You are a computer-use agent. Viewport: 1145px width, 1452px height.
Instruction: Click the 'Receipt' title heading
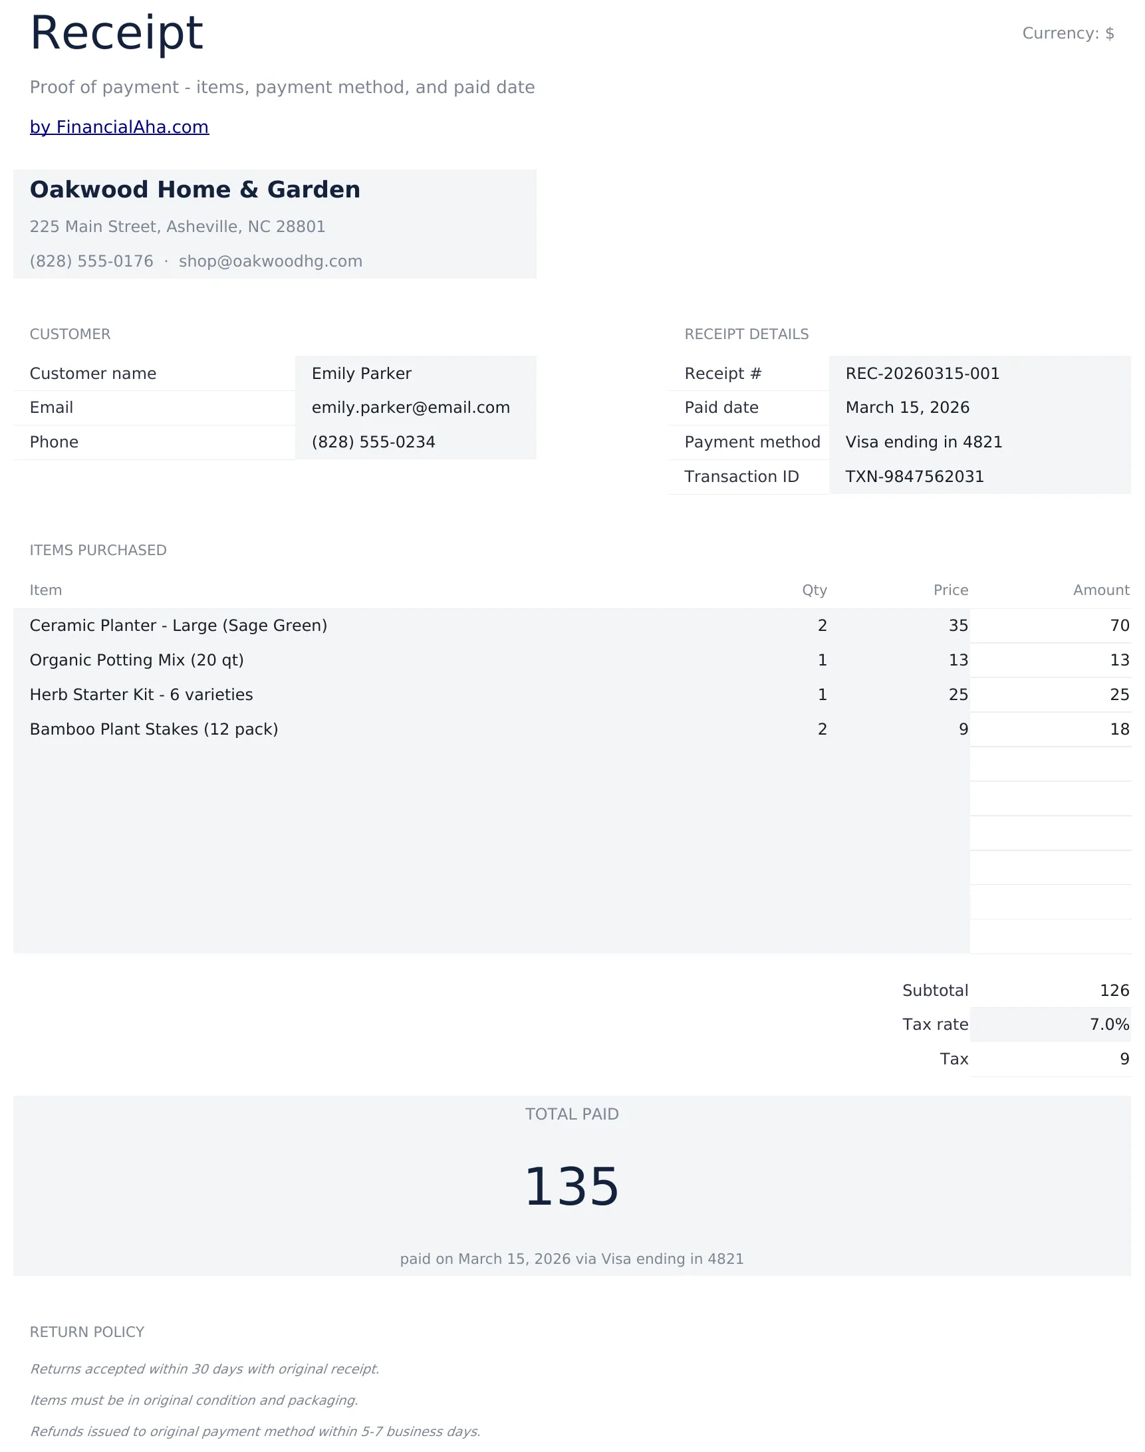tap(116, 33)
